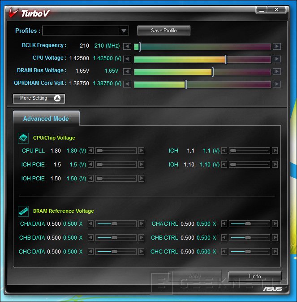This screenshot has height=302, width=297.
Task: Minimize the TurboV window
Action: [x=262, y=9]
